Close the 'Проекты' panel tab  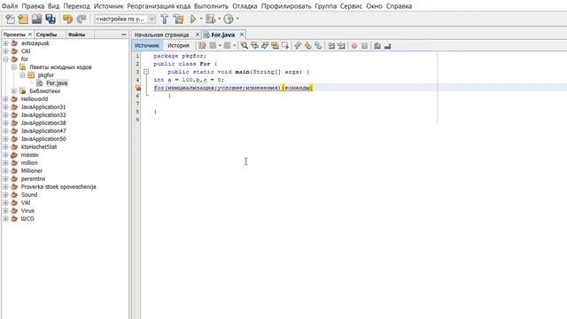click(x=30, y=35)
